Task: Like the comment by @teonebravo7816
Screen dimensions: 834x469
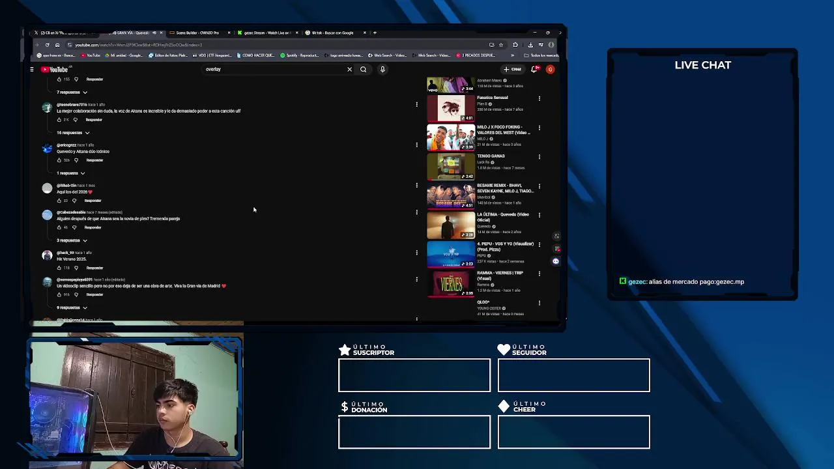Action: click(59, 120)
